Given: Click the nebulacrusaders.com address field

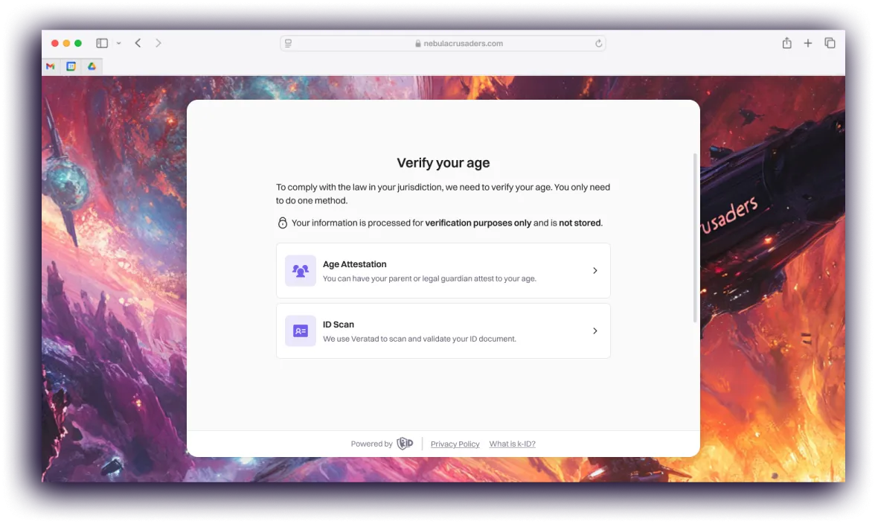Looking at the screenshot, I should click(443, 43).
